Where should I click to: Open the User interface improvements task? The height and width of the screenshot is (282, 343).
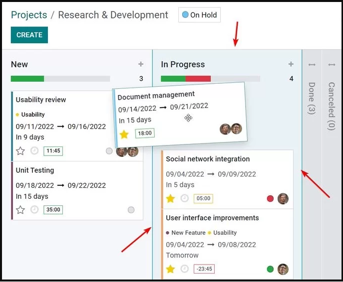pos(212,218)
